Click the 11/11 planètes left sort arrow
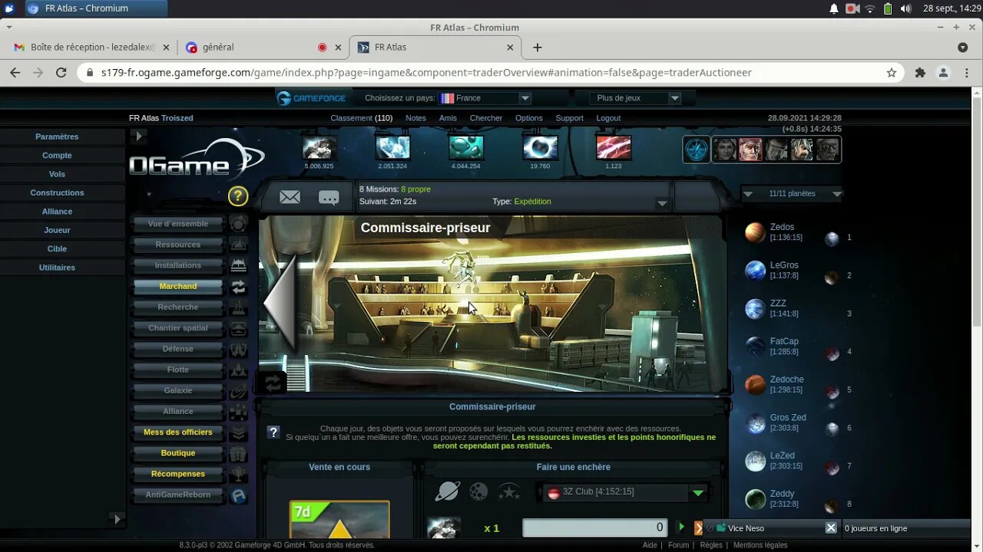 (x=747, y=194)
